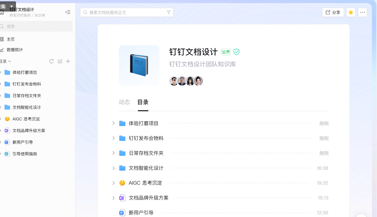Image resolution: width=377 pixels, height=217 pixels.
Task: Click the folder icon of 钉钉发布会物料 in main list
Action: click(x=122, y=138)
